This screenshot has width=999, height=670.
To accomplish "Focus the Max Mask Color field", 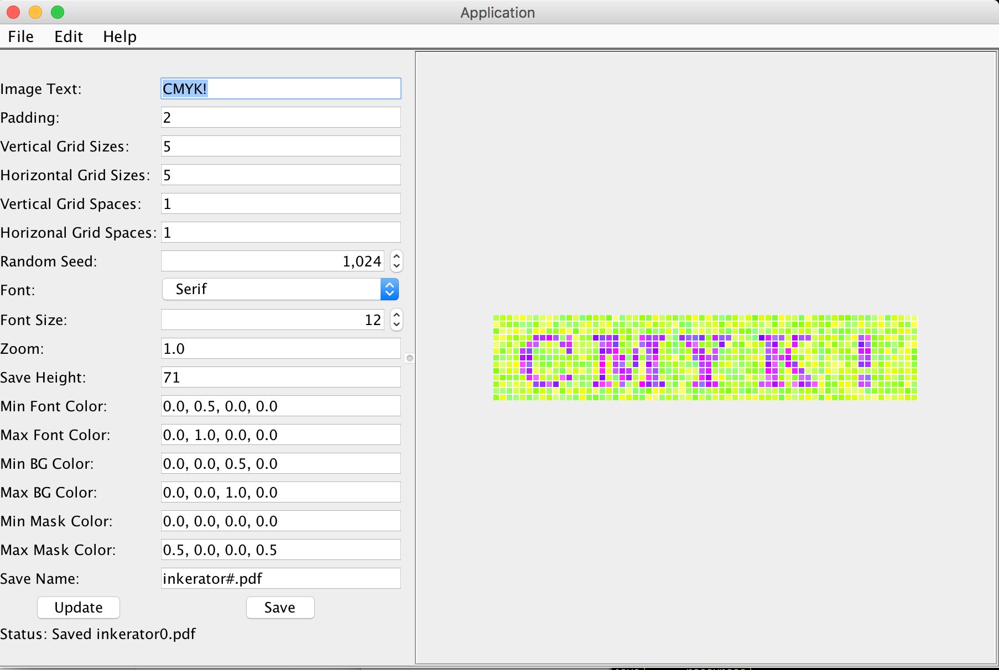I will coord(281,550).
